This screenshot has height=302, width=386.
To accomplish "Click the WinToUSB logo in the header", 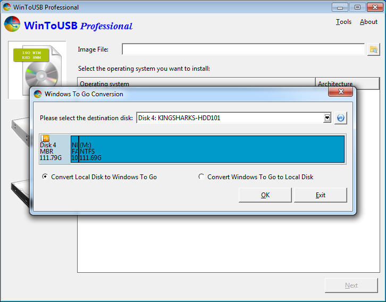I will coord(12,24).
